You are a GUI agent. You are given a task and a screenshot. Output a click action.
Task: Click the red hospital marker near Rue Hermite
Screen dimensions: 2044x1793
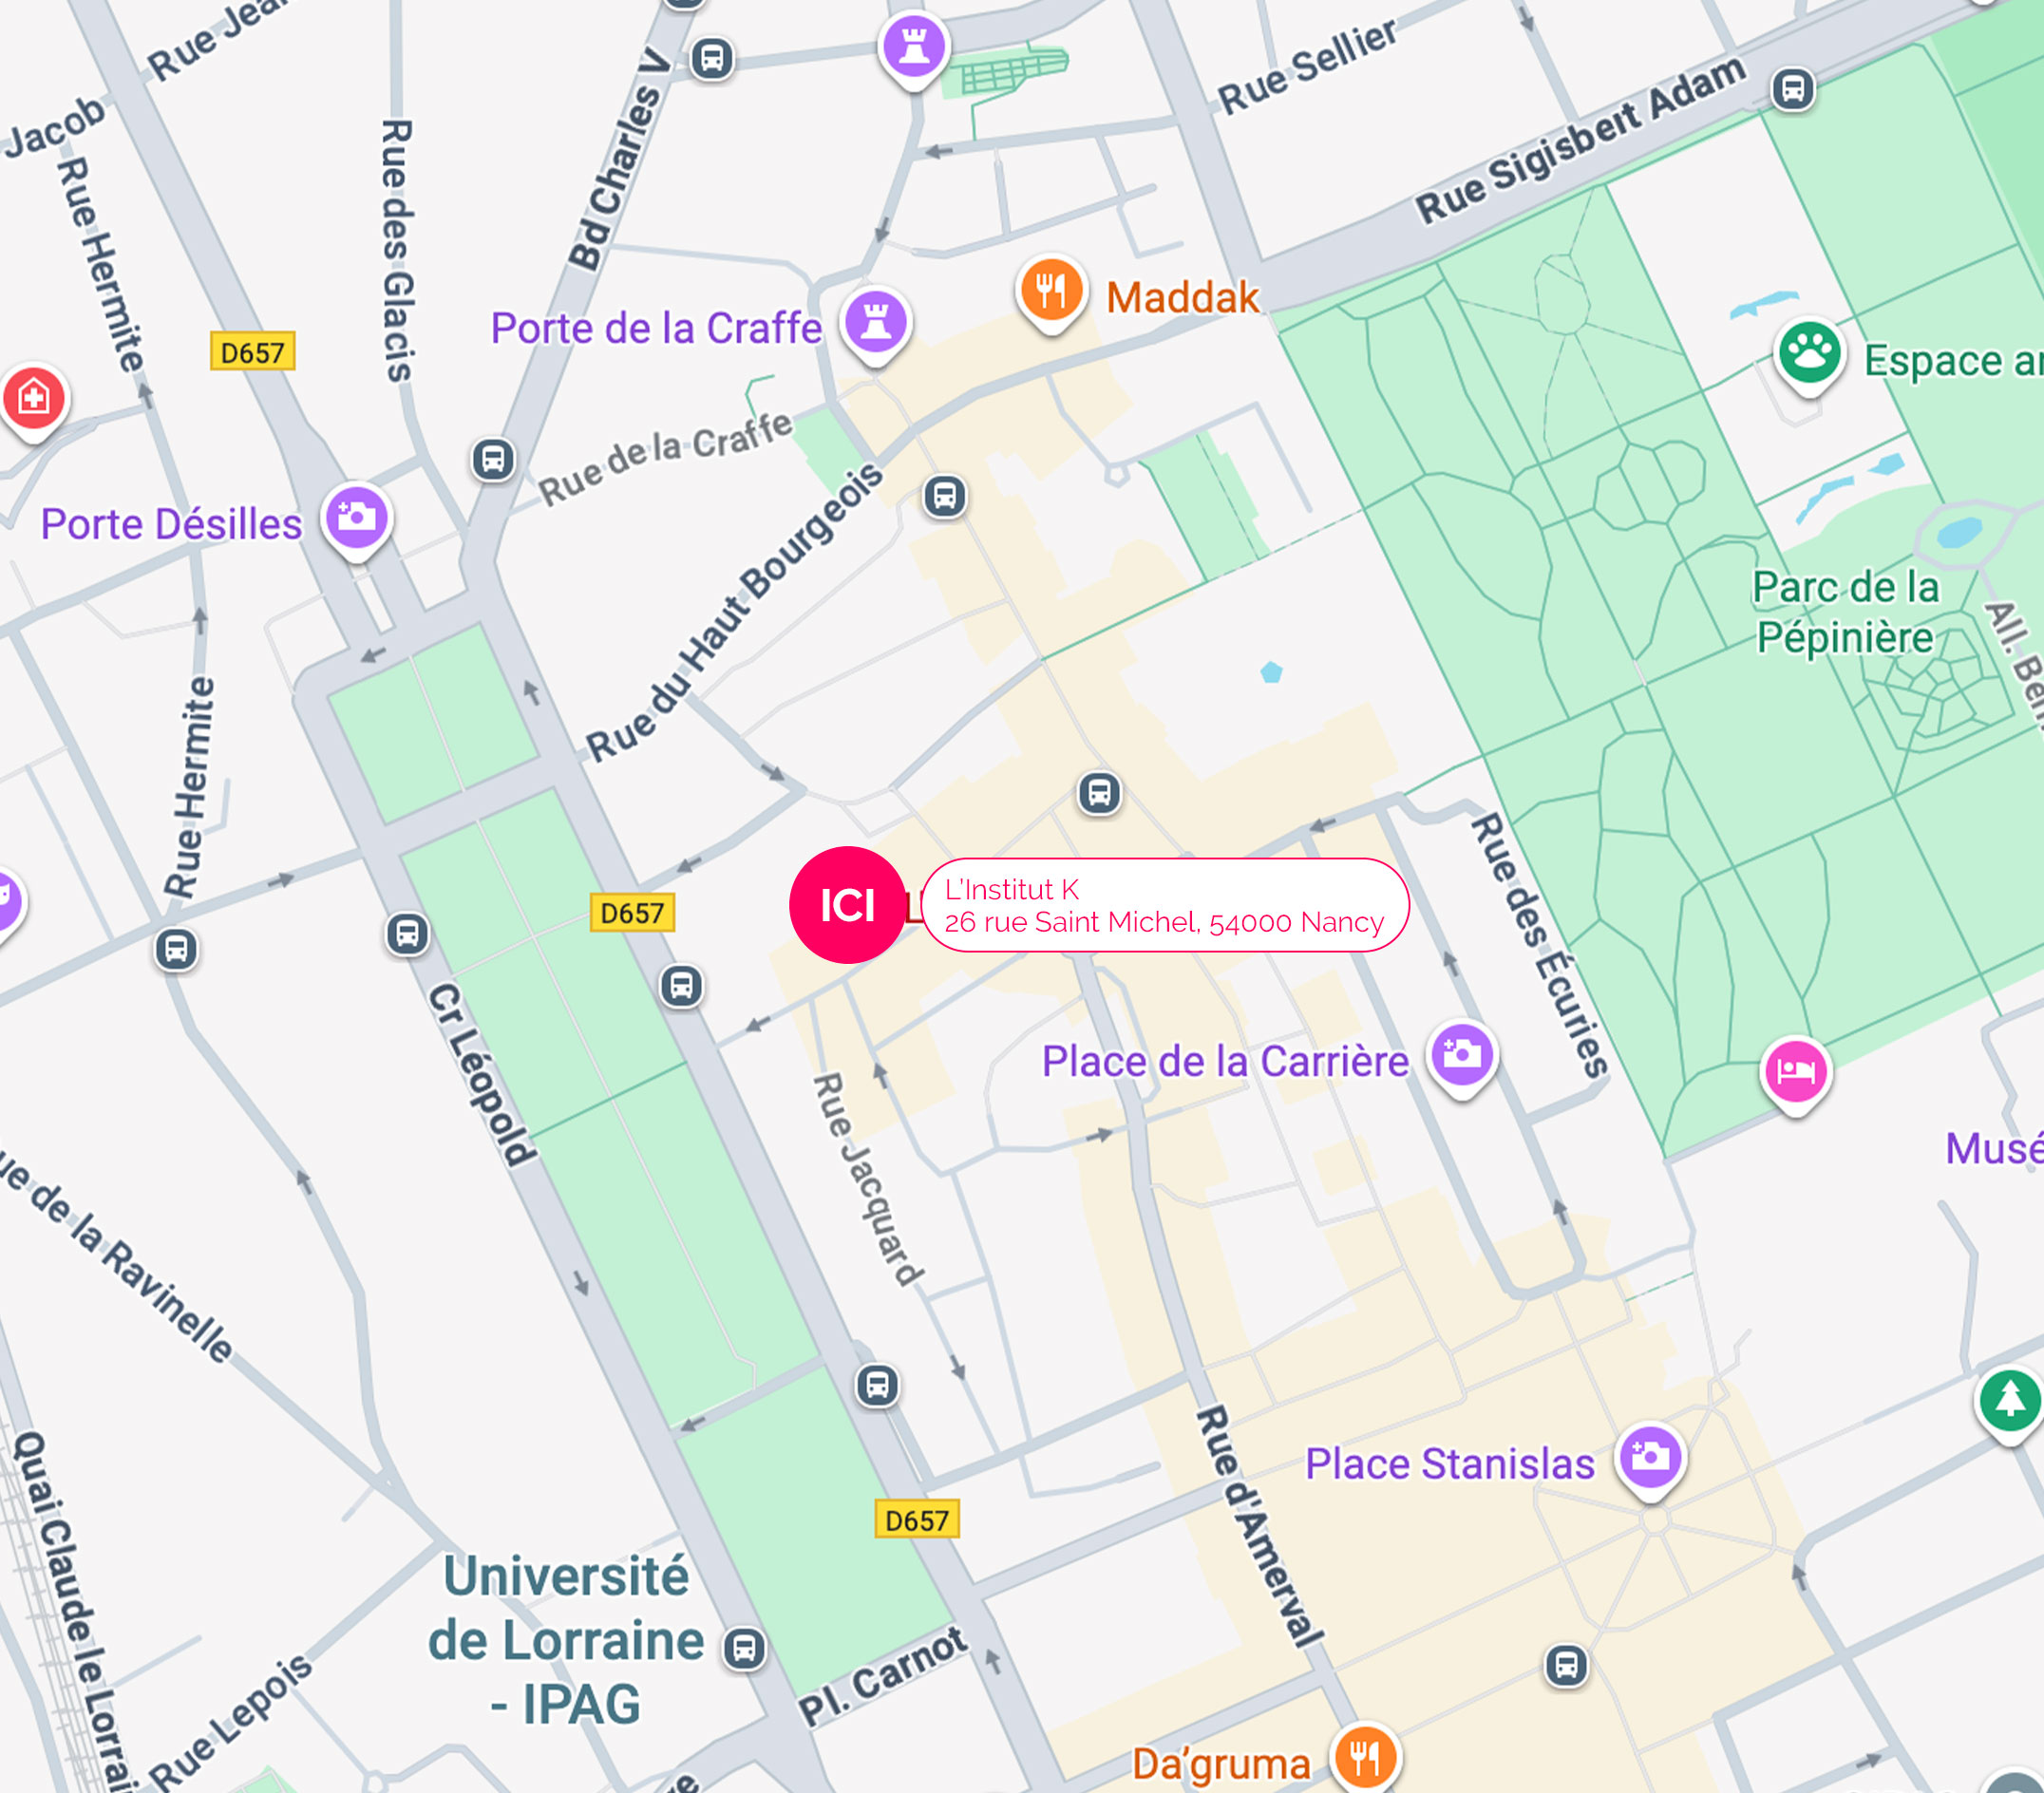click(34, 400)
